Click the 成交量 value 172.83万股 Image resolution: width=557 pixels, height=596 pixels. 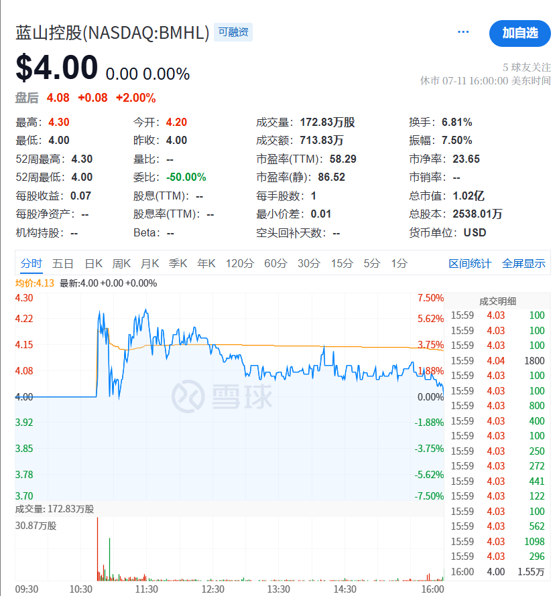point(327,122)
